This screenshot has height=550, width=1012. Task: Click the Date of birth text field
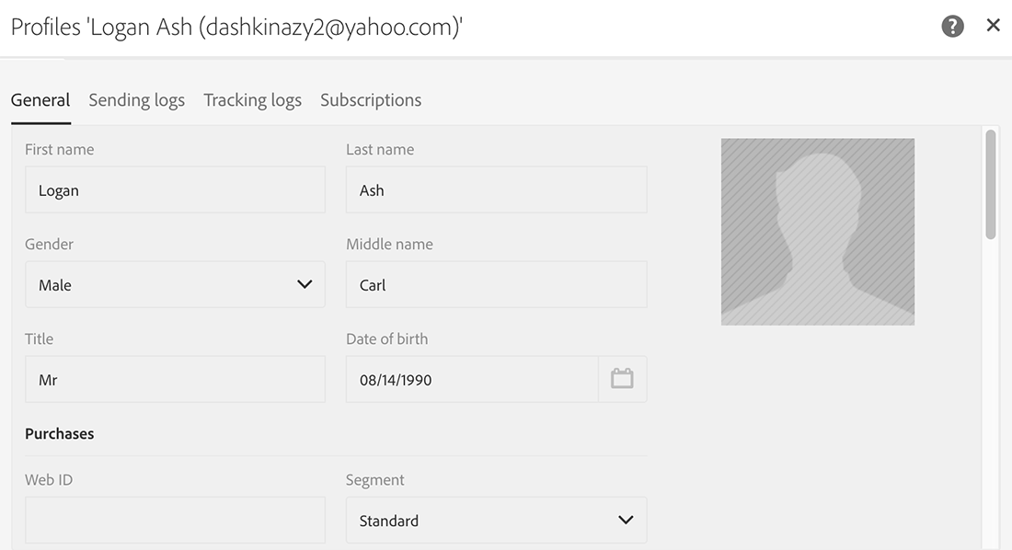click(x=472, y=380)
